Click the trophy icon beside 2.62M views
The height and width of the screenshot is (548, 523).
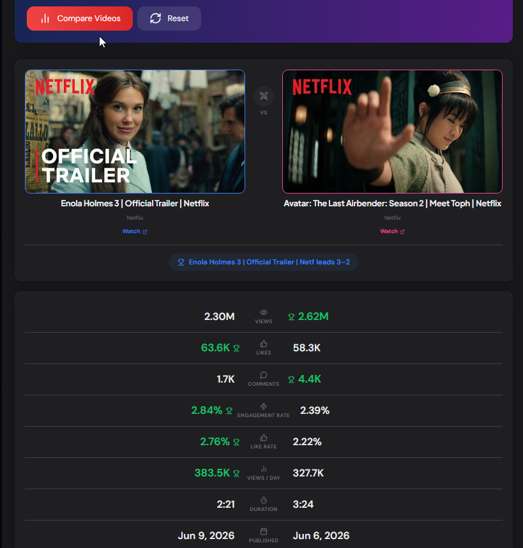click(x=291, y=317)
